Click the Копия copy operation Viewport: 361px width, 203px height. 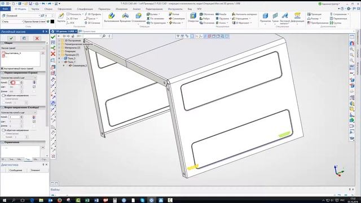[x=174, y=14]
